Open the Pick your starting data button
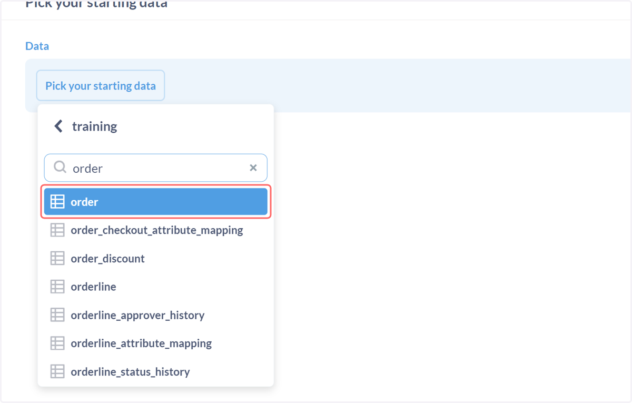 point(101,85)
